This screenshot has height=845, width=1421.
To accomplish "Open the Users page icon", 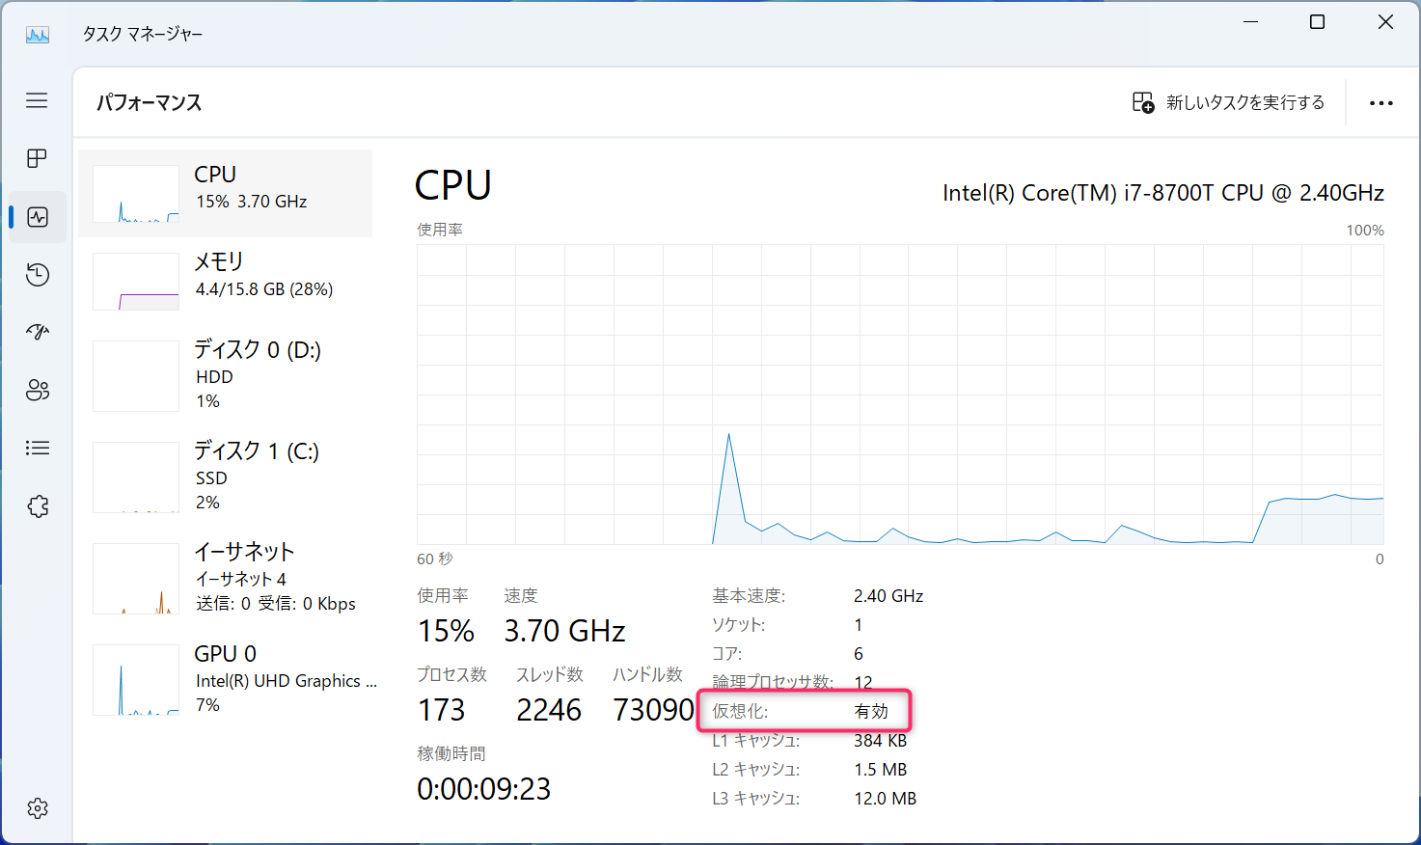I will (x=38, y=391).
